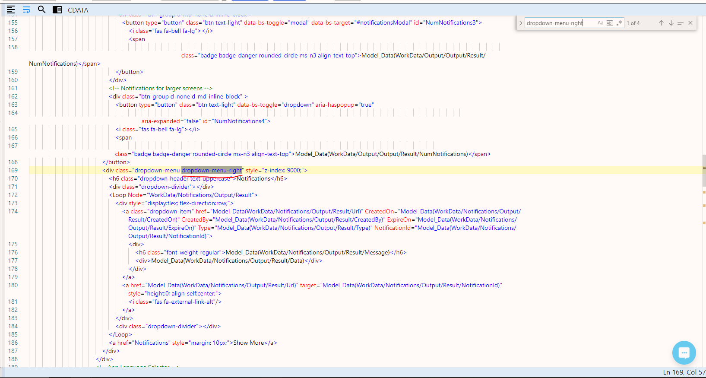Click 'font-weight-regular' class on line 176

(x=193, y=252)
